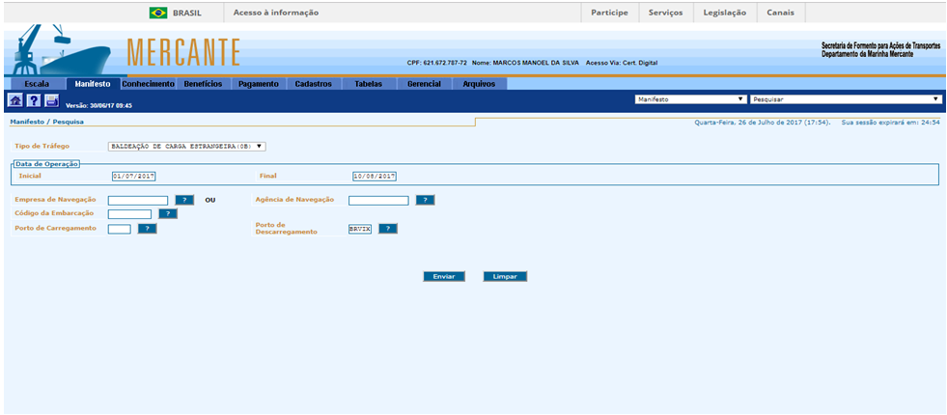Open help via the question mark toolbar icon
The height and width of the screenshot is (415, 947).
click(x=34, y=100)
